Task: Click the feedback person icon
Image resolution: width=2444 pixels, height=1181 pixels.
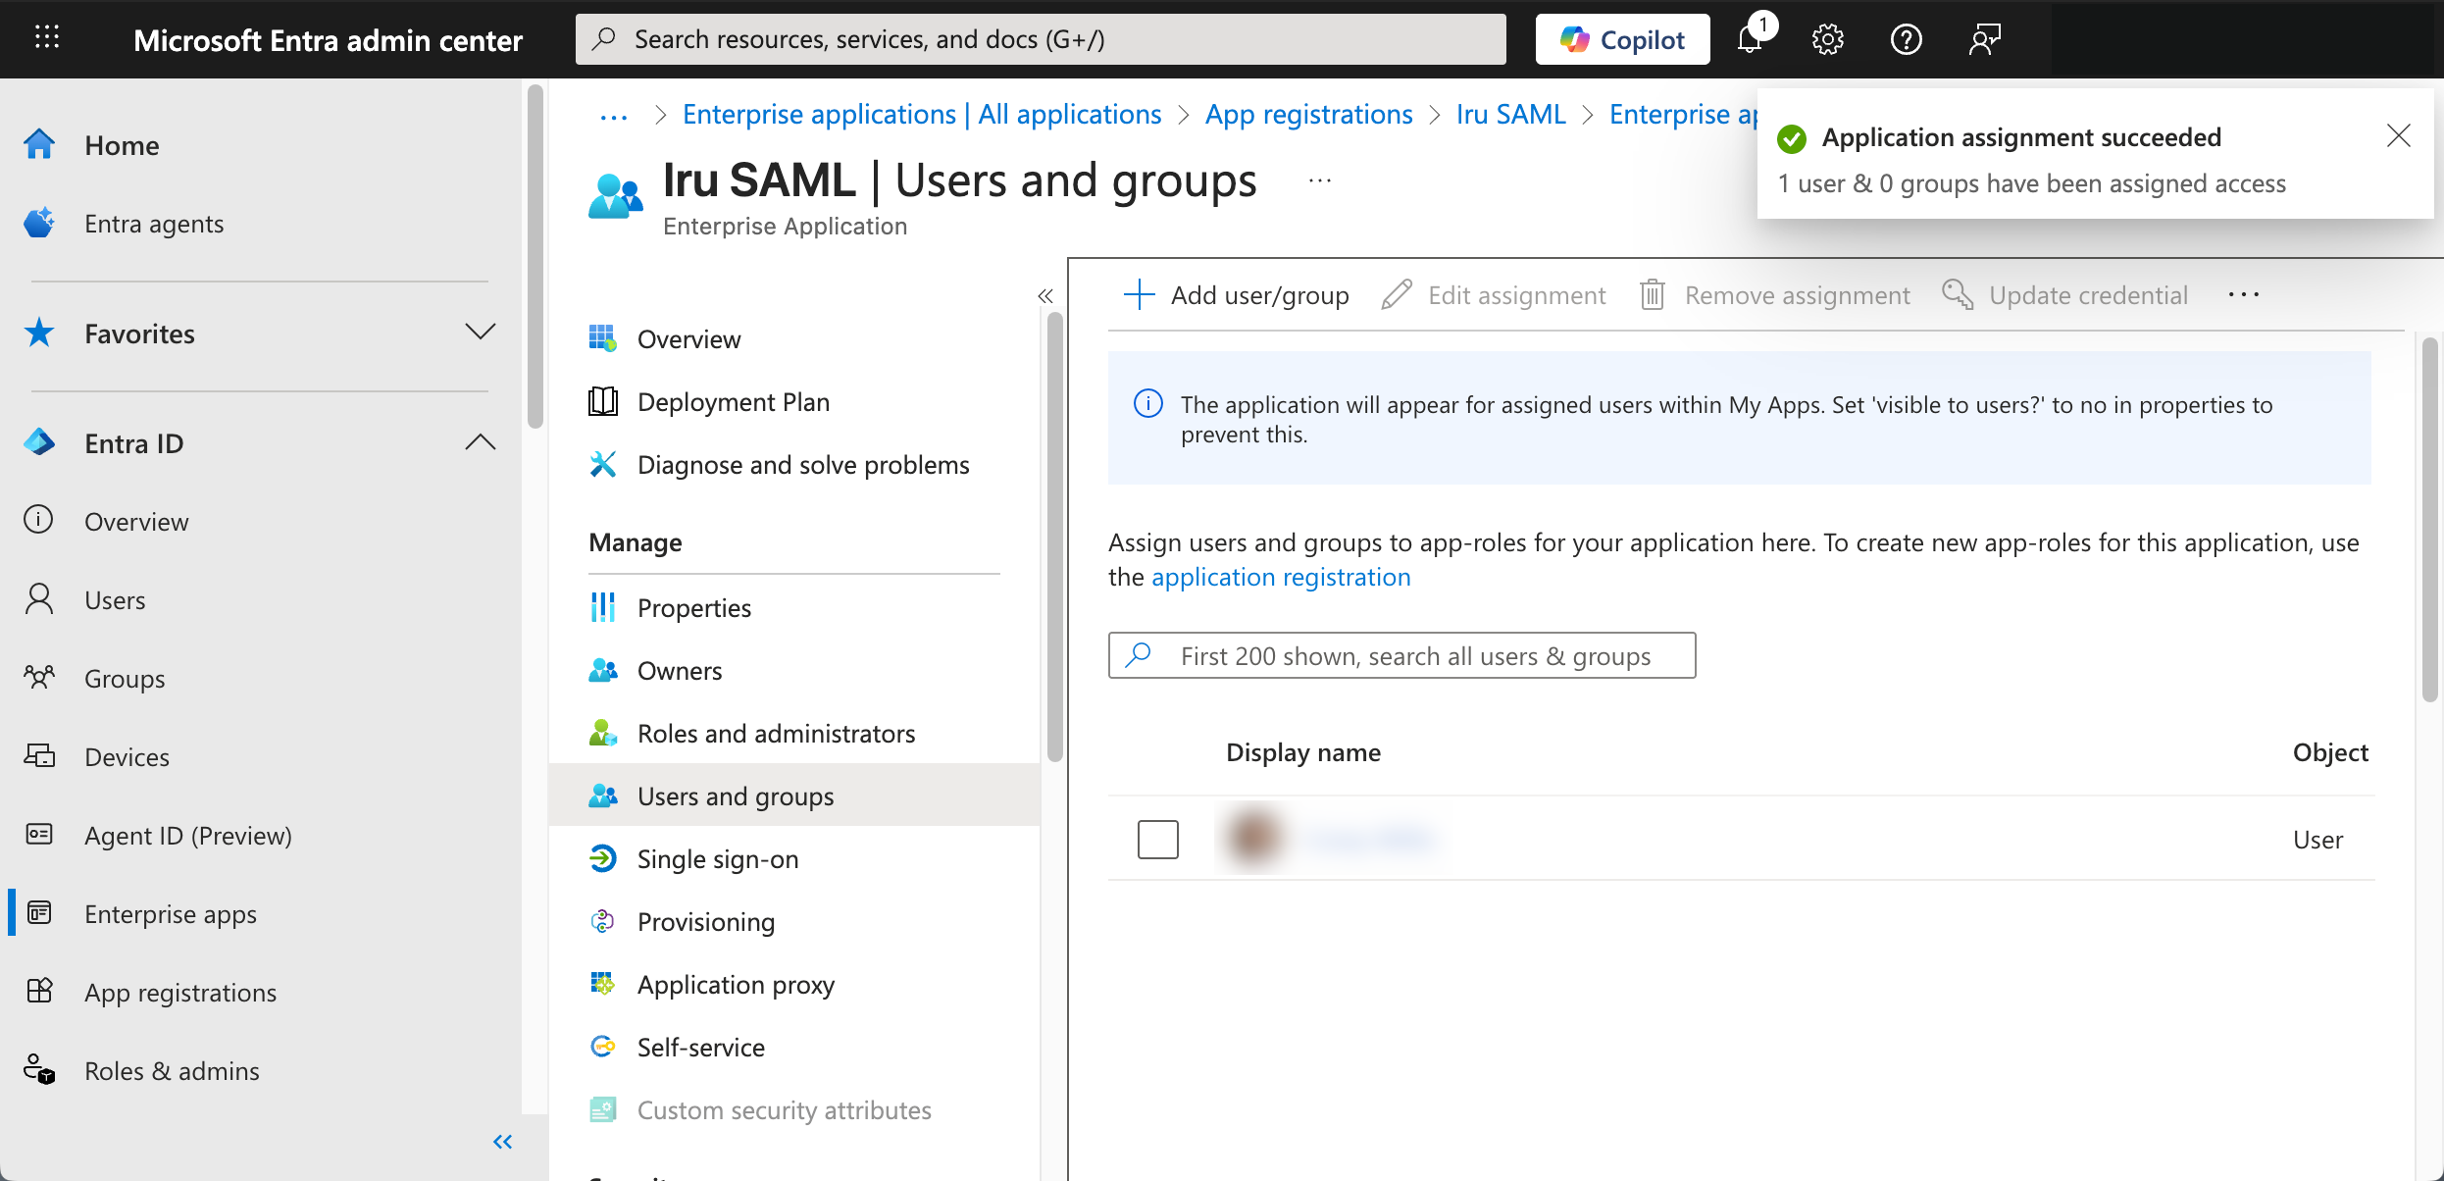Action: 1984,39
